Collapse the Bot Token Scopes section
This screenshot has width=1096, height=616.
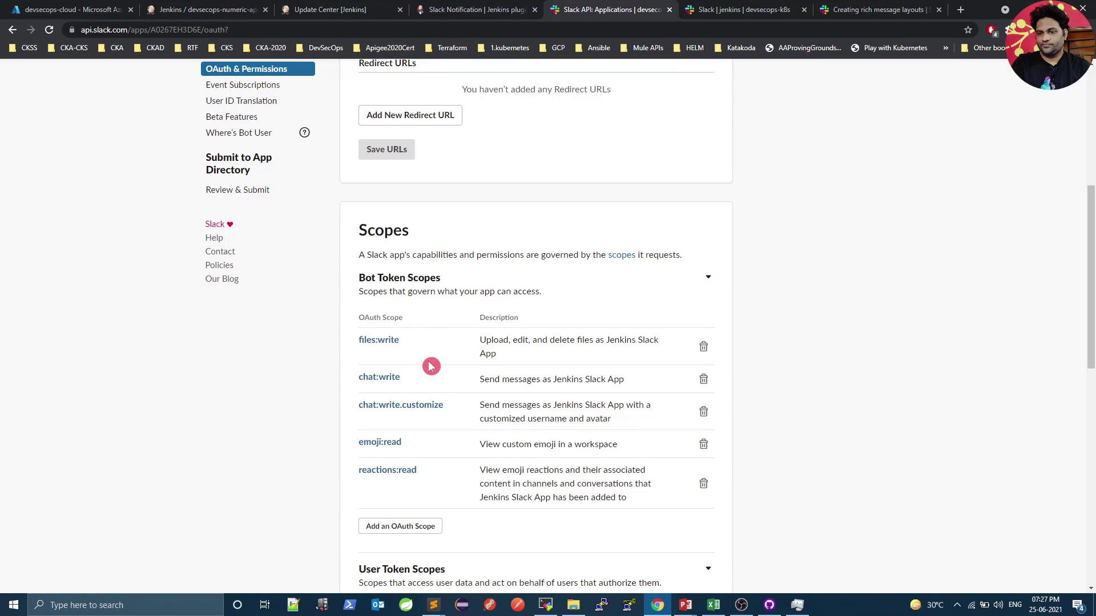tap(708, 277)
